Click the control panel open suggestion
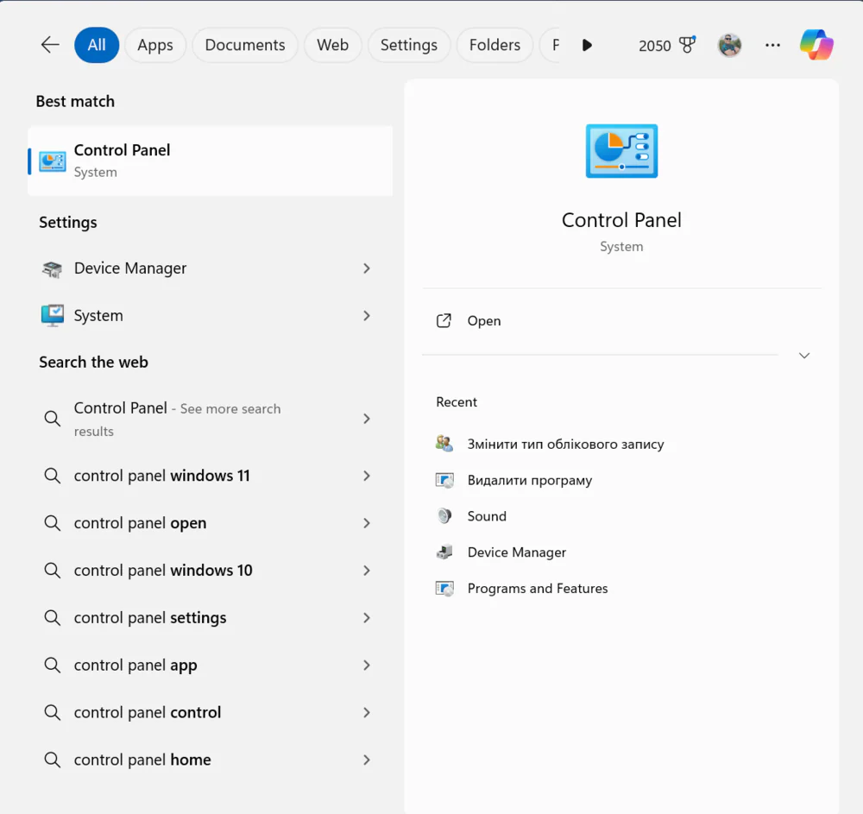 point(211,523)
